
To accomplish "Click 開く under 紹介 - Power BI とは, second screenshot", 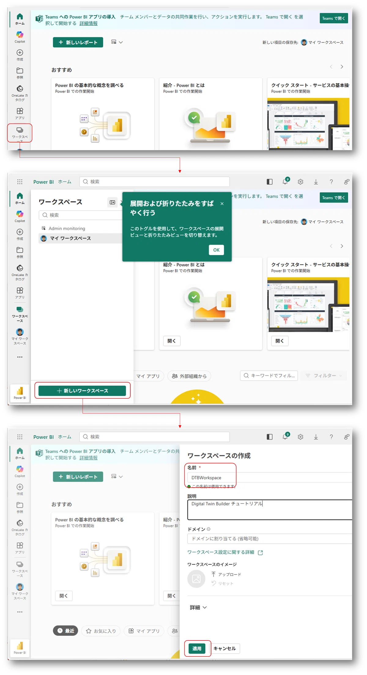I will (x=172, y=341).
